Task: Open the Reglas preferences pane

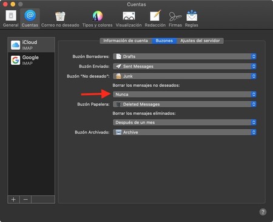Action: click(x=192, y=19)
